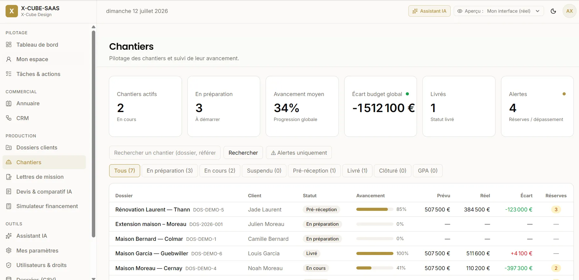Click the 41% progress bar for Maison Moreau

[x=375, y=268]
